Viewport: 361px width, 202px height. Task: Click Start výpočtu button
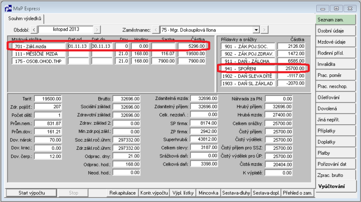tap(32, 193)
